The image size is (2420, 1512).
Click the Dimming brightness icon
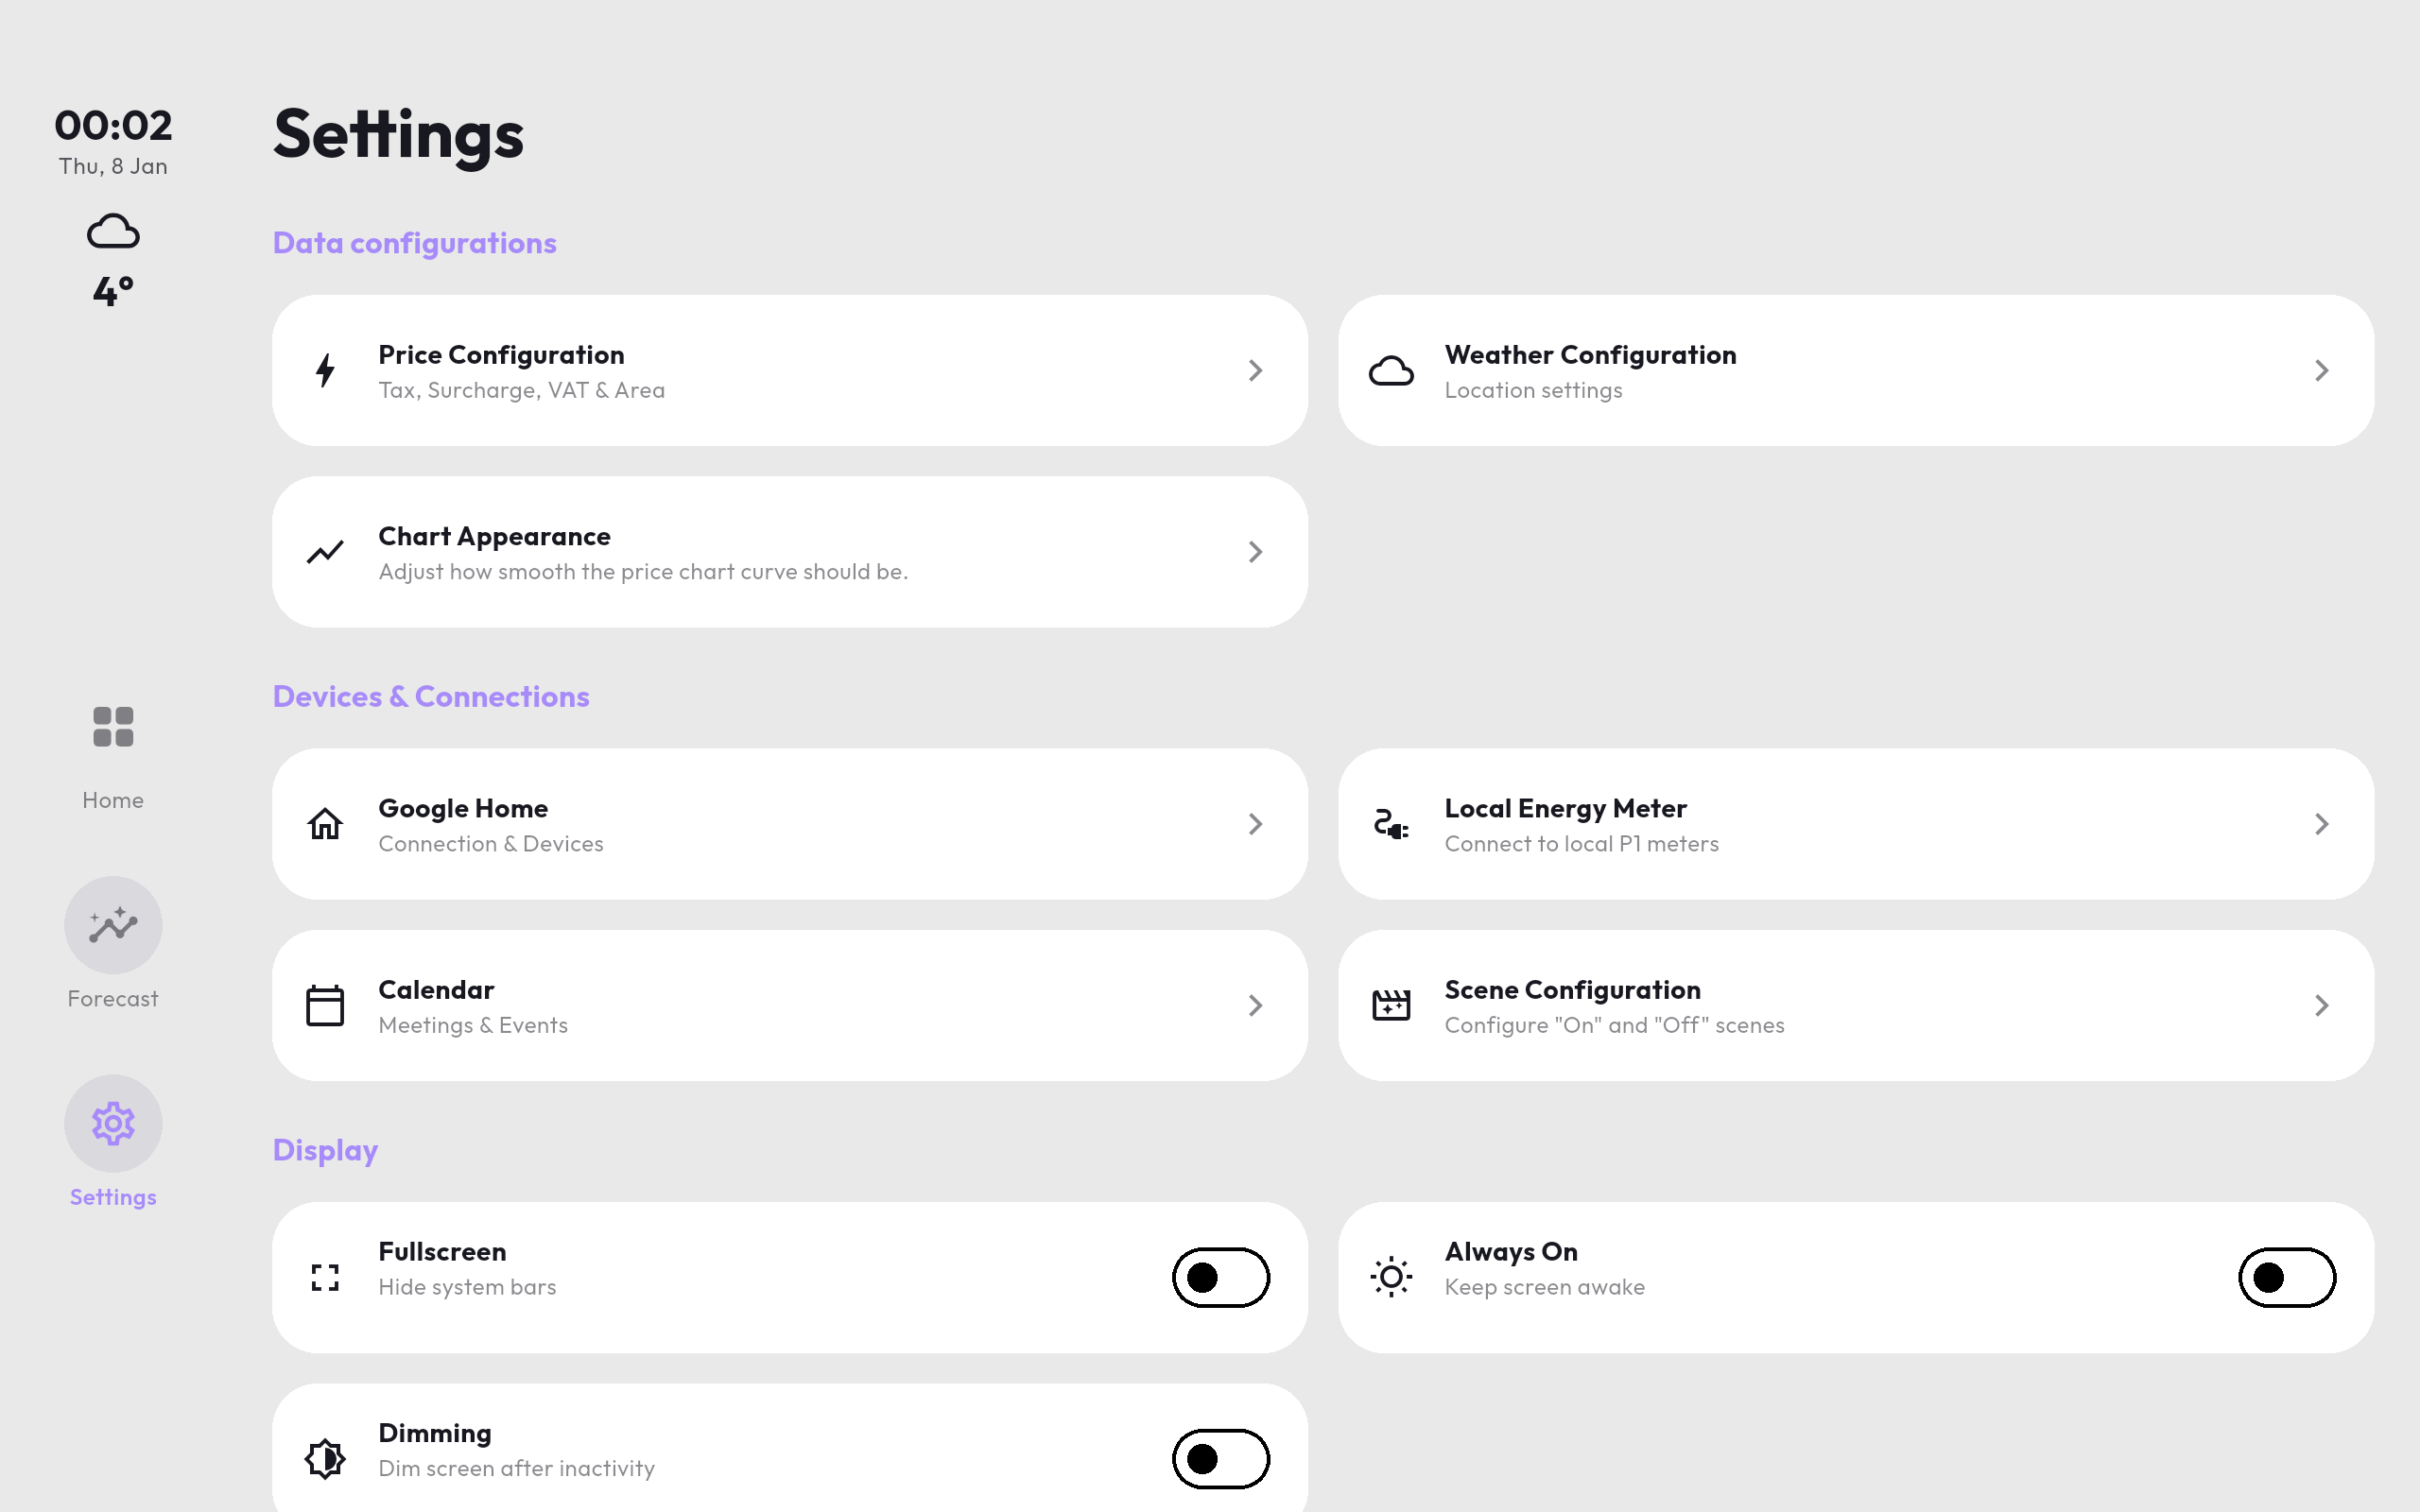tap(325, 1458)
